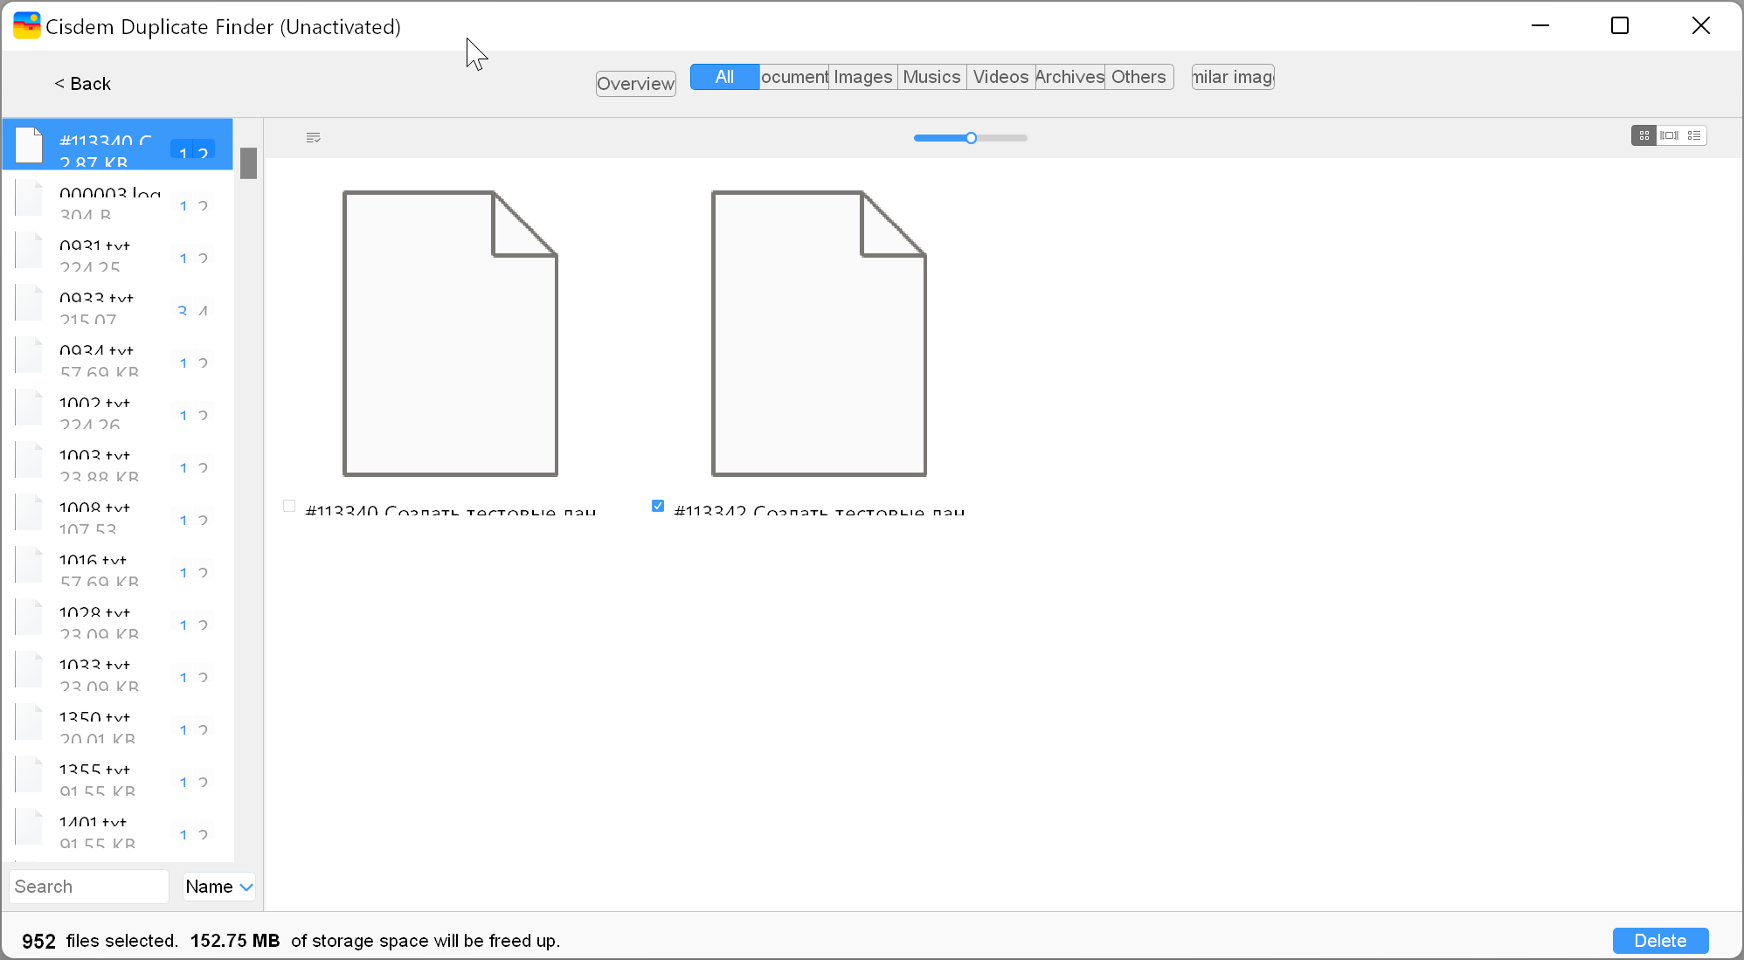This screenshot has height=960, width=1744.
Task: Check the #113340 file checkbox
Action: click(x=289, y=506)
